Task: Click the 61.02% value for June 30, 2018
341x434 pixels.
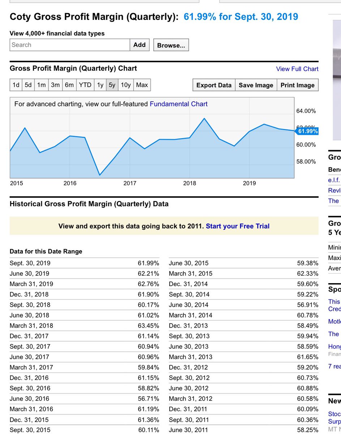Action: pyautogui.click(x=148, y=315)
